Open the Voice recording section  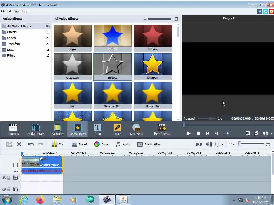(118, 129)
